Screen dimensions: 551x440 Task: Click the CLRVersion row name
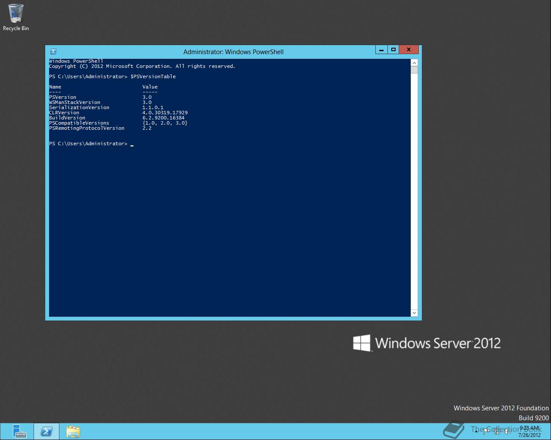pyautogui.click(x=64, y=113)
